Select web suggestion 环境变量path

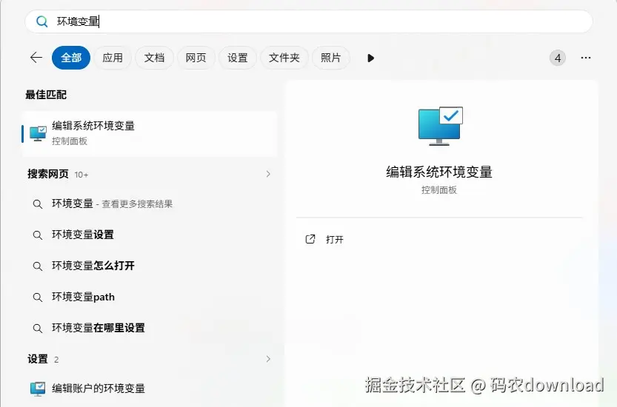150,297
